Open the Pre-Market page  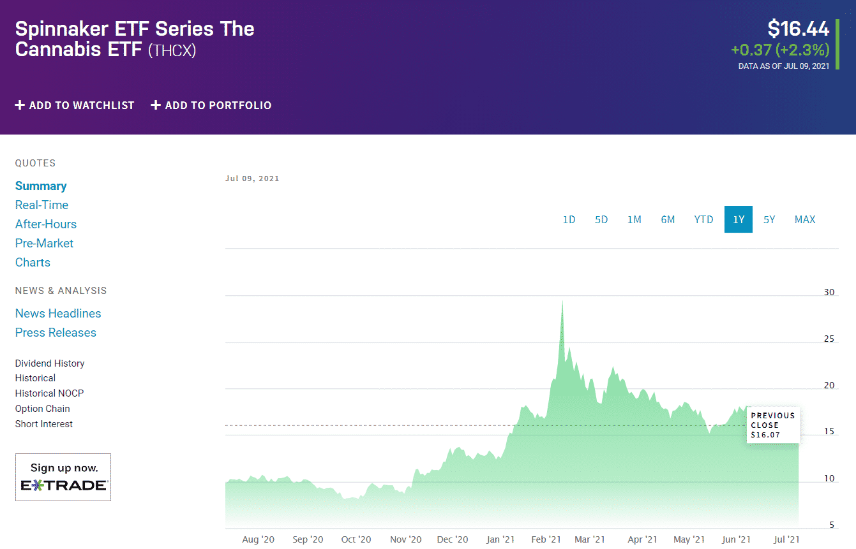point(44,244)
